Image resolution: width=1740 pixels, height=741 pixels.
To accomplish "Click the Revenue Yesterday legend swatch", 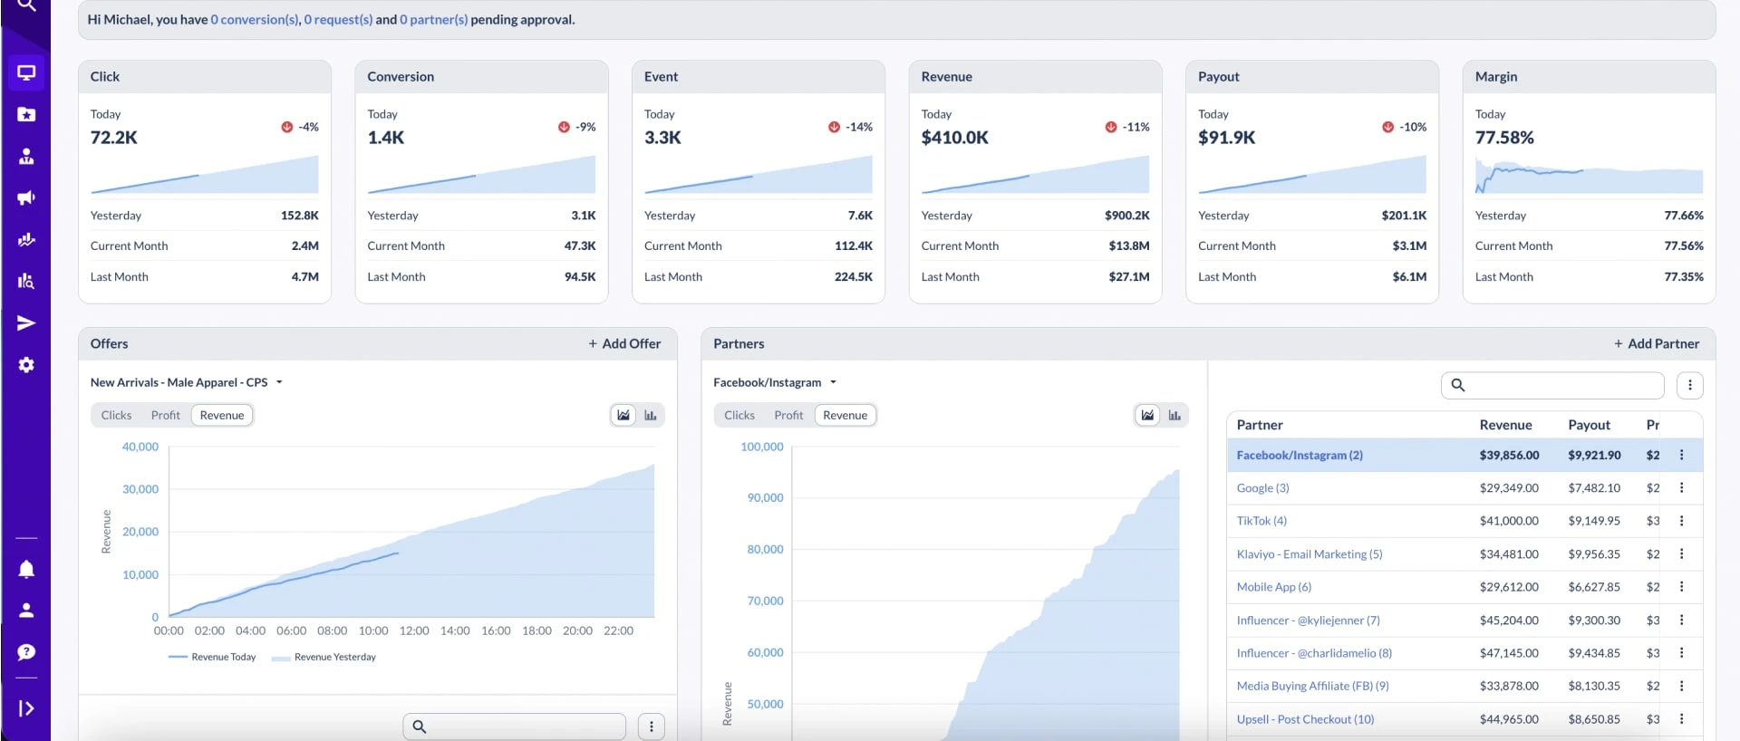I will click(280, 658).
